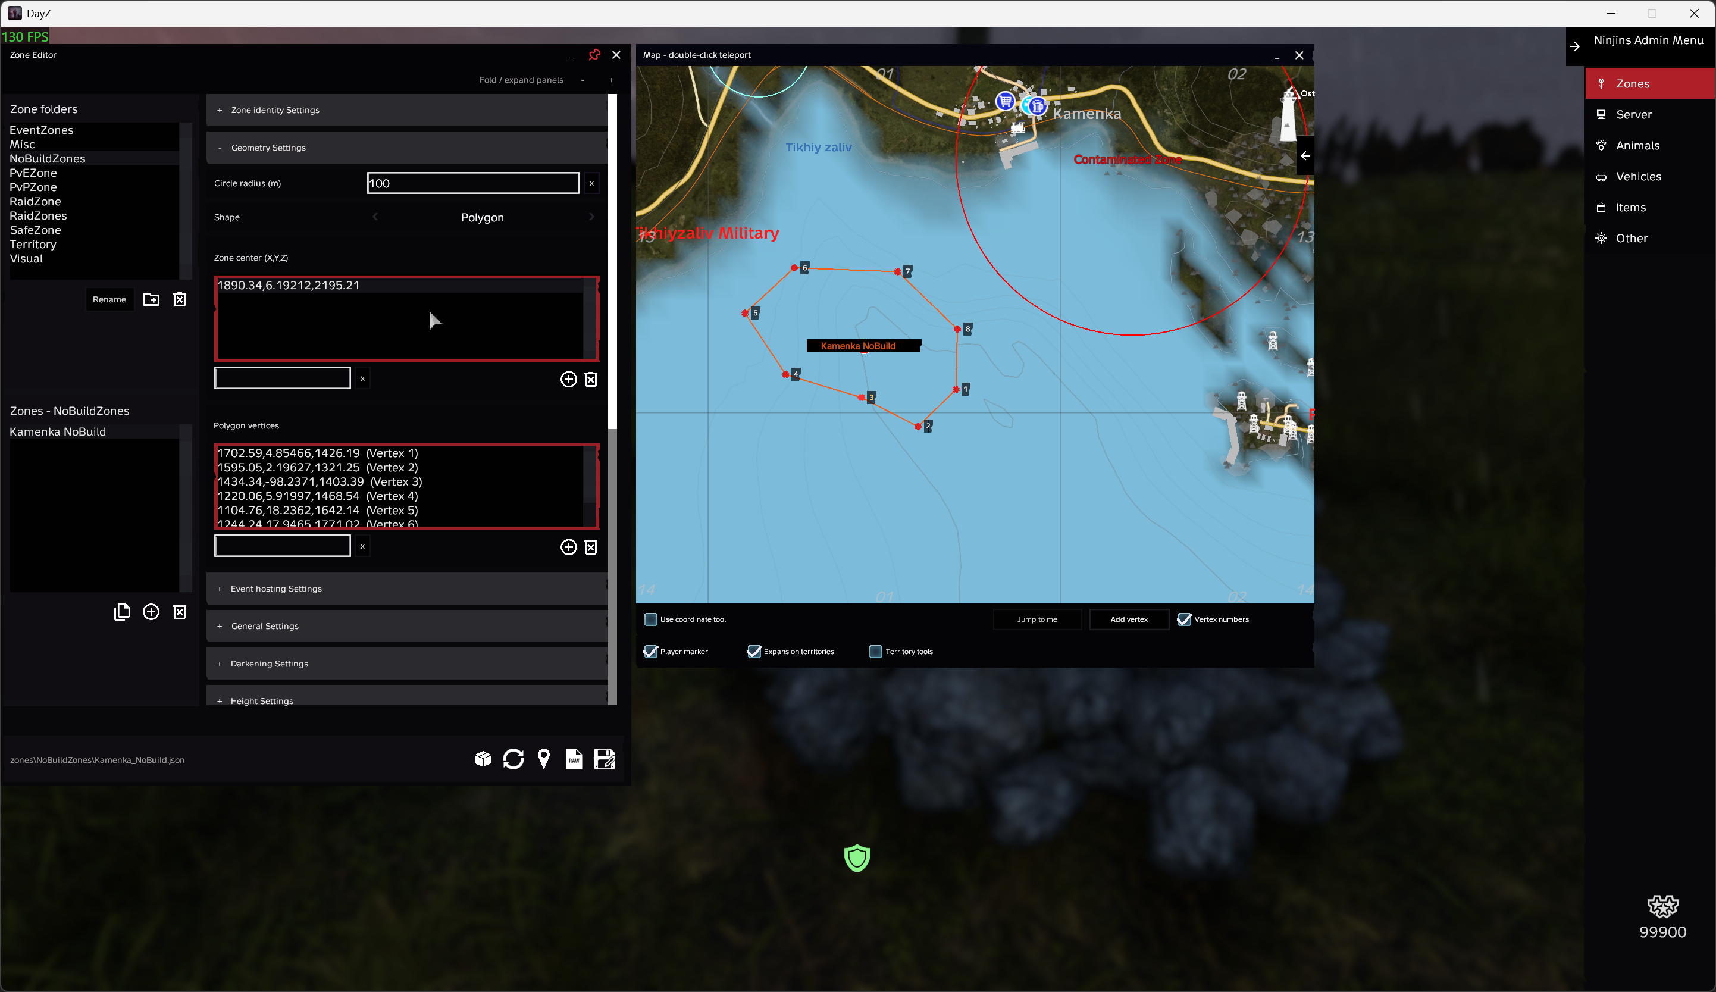
Task: Select the SafeZone folder
Action: pyautogui.click(x=94, y=230)
